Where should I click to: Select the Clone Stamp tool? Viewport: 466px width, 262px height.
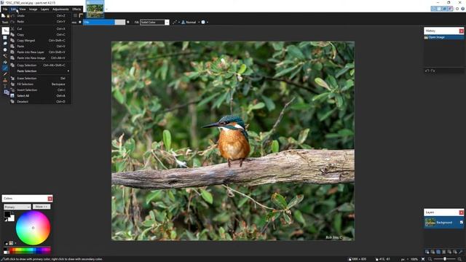point(5,80)
